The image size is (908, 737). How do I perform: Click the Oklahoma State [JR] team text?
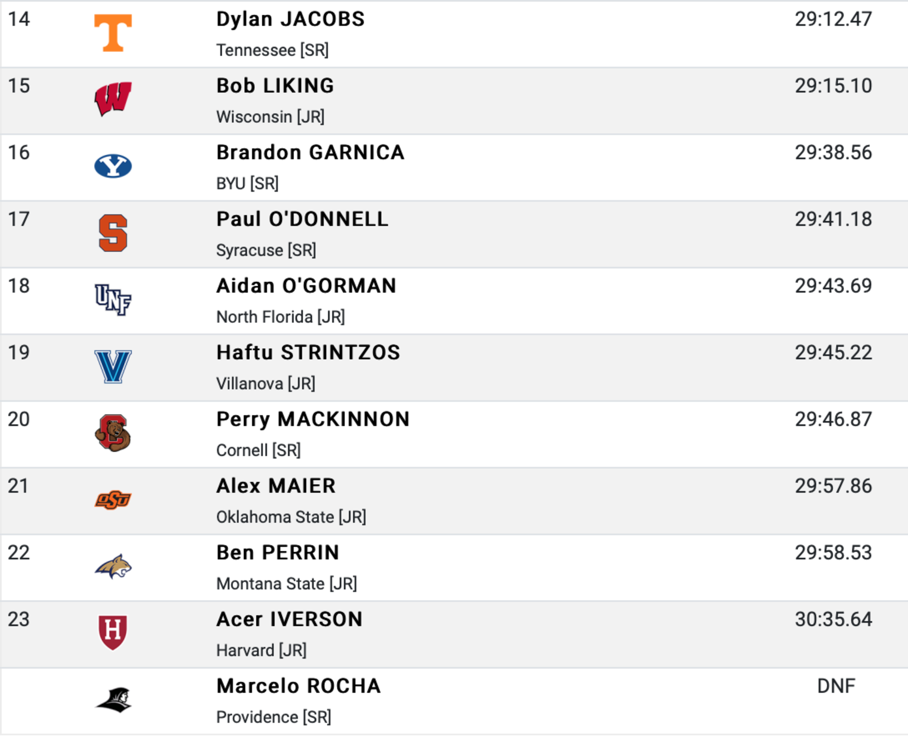(x=291, y=517)
